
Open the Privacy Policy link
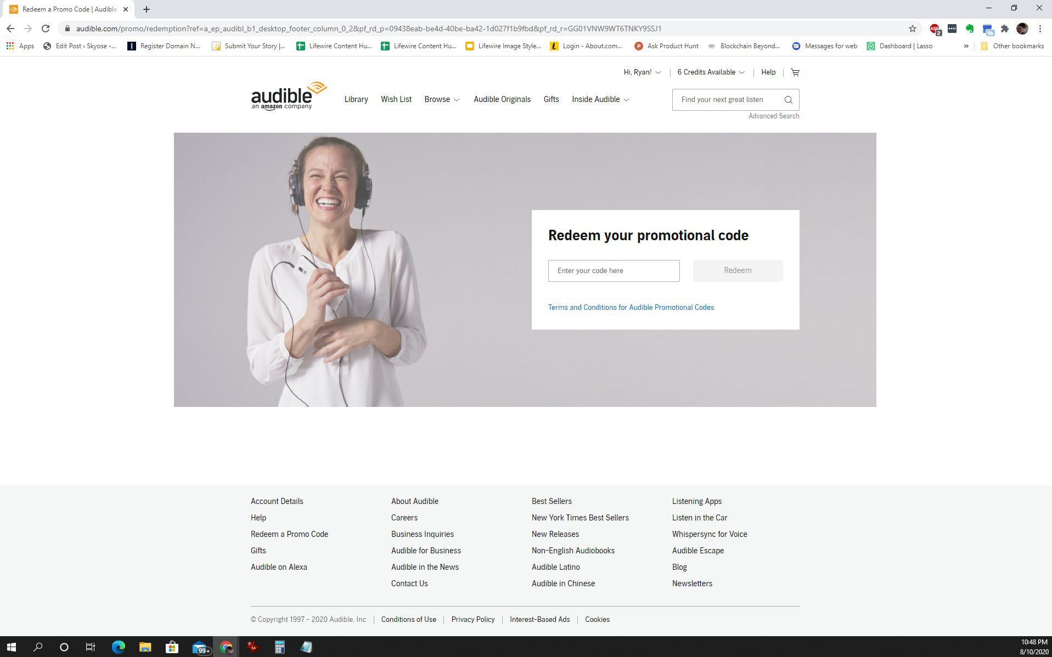473,619
